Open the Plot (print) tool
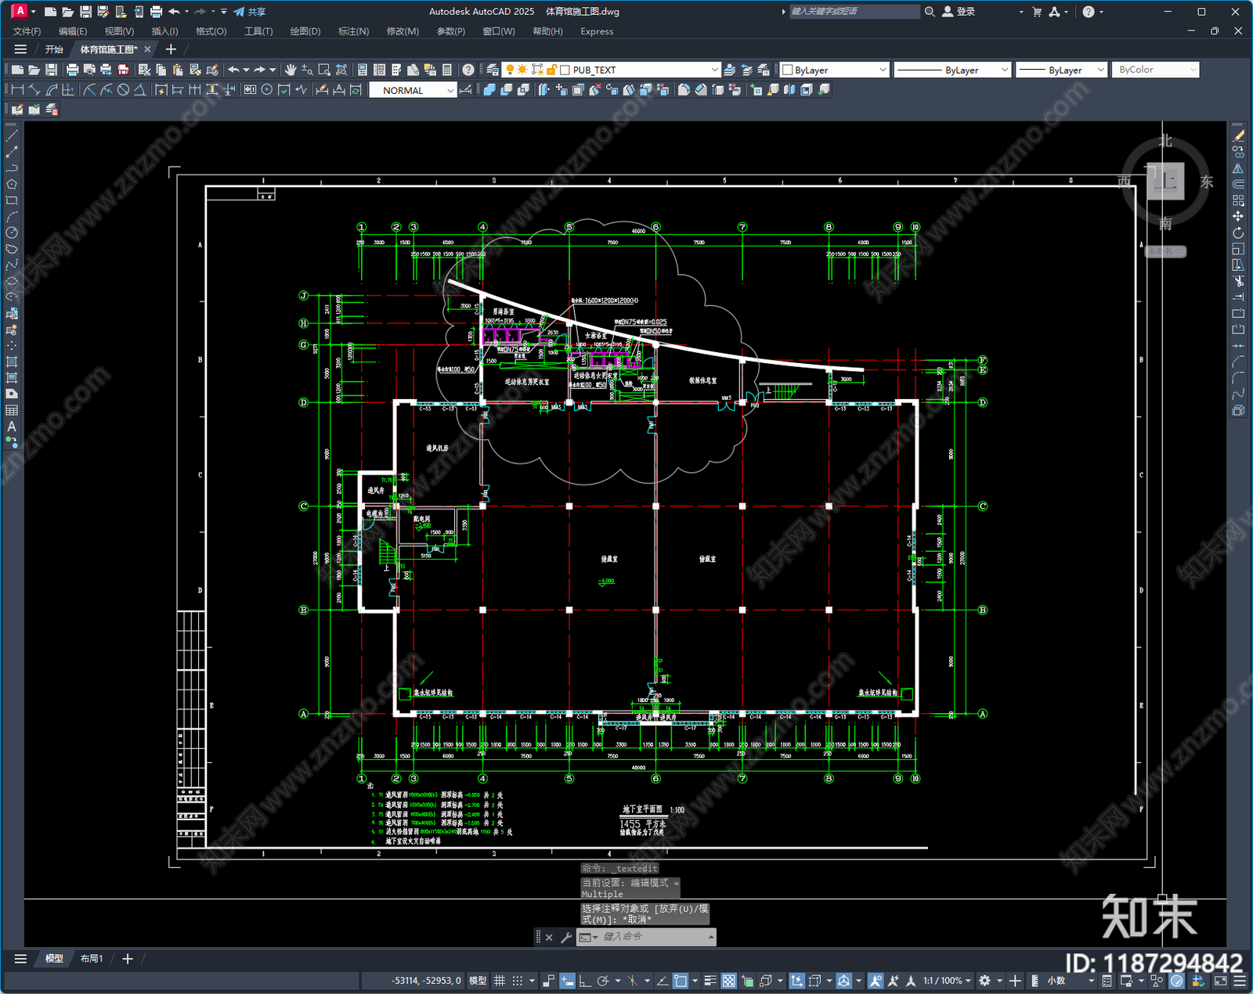 72,70
